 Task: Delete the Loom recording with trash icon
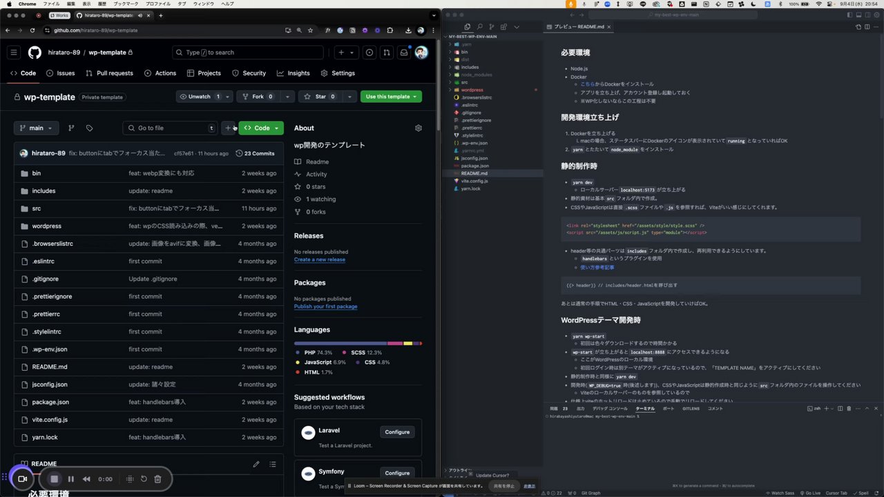157,479
